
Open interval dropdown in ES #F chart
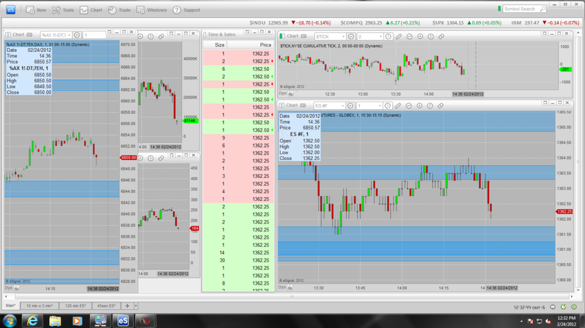pos(380,106)
